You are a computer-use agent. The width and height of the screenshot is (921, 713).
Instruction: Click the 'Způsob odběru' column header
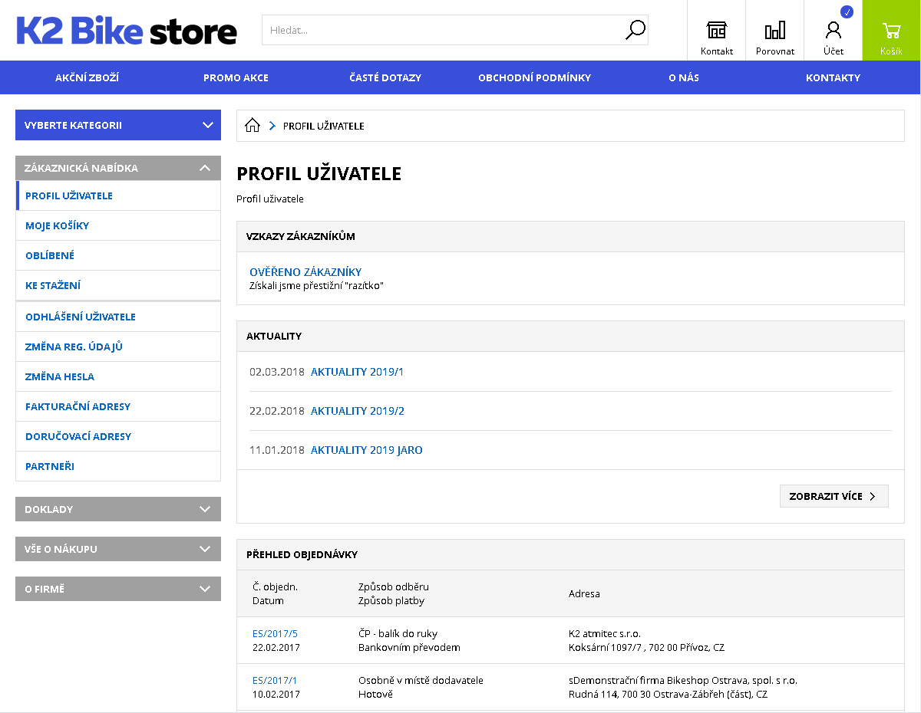(394, 587)
